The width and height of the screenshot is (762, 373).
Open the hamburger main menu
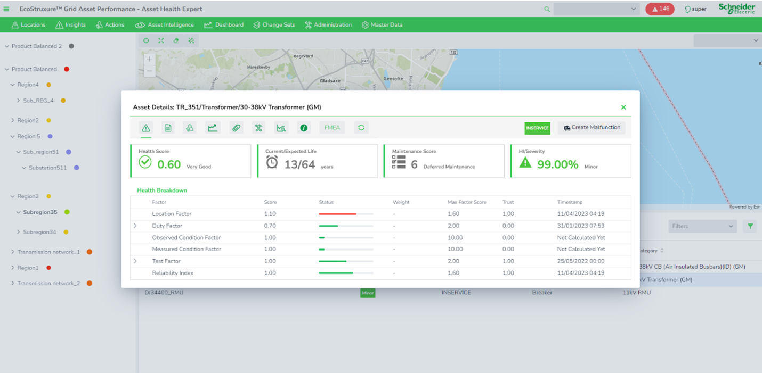6,9
